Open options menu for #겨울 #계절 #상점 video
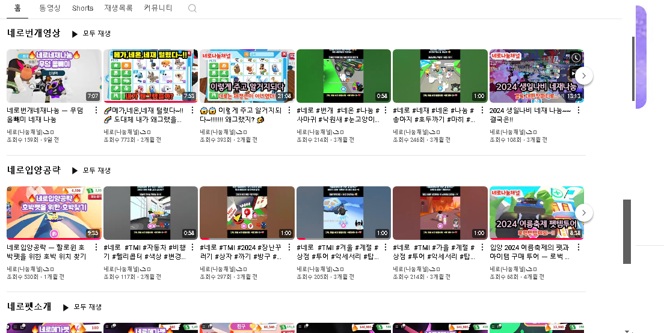This screenshot has height=333, width=664. coord(386,247)
